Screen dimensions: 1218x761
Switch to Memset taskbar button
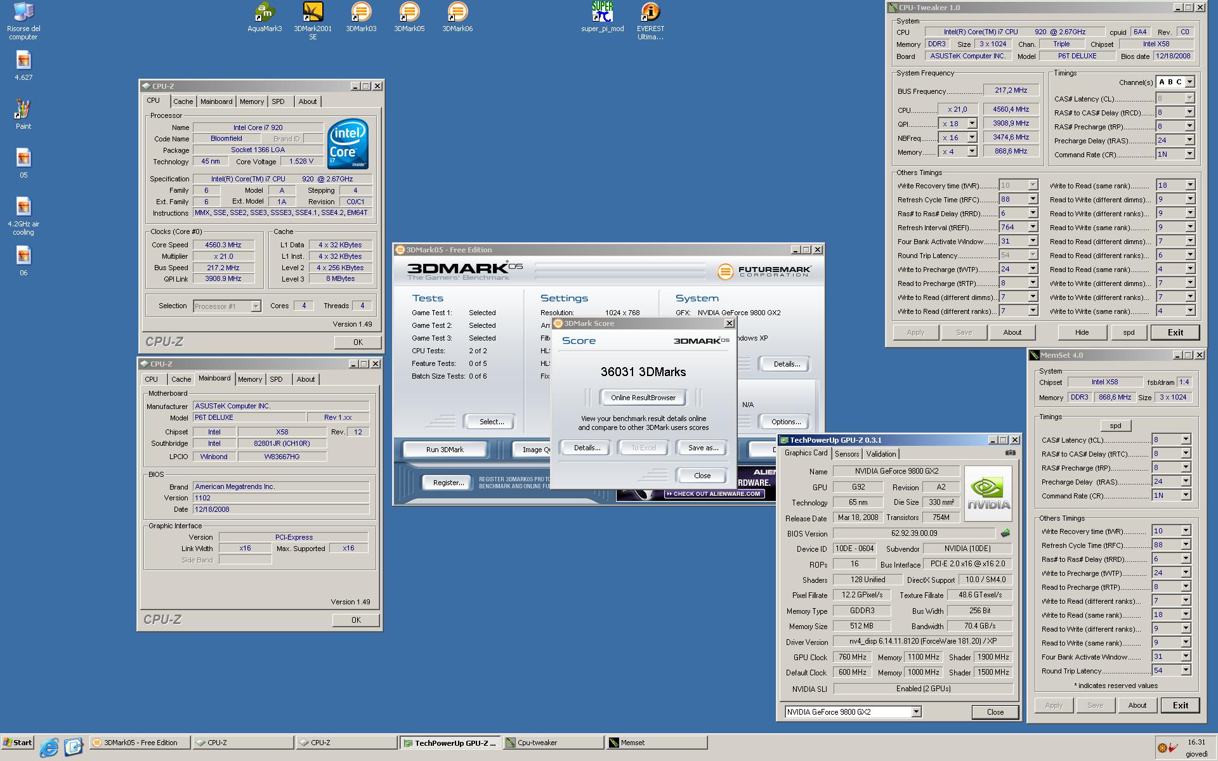point(657,743)
